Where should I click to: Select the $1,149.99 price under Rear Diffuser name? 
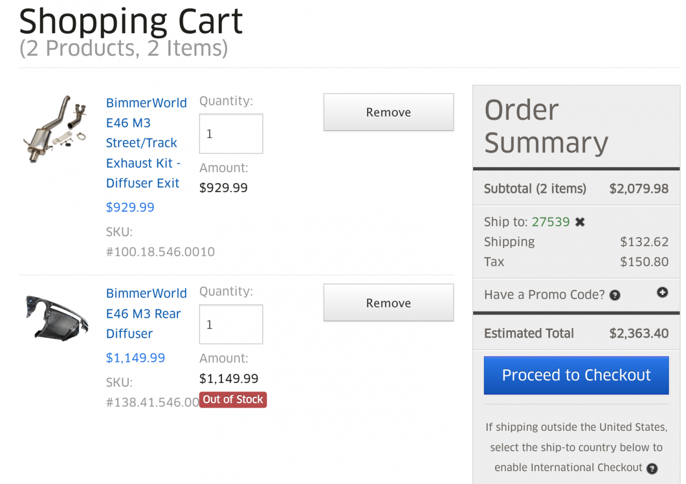(135, 358)
